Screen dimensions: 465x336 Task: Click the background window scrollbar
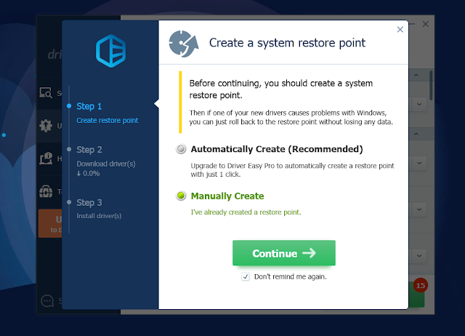431,85
